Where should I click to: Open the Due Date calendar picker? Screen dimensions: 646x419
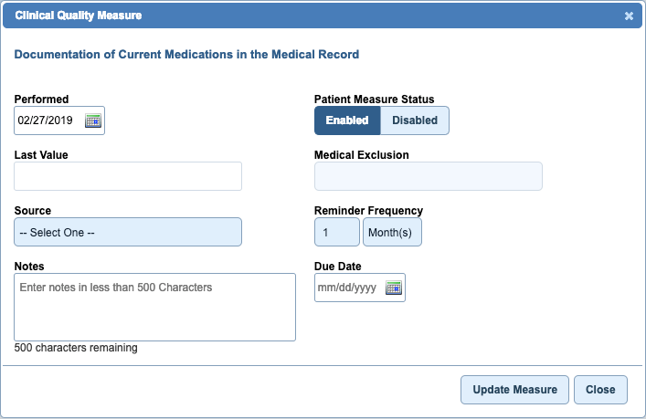tap(393, 288)
